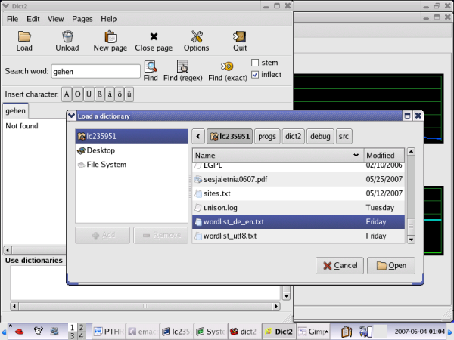Click the results pane scroll-left arrow
Image resolution: width=454 pixels, height=340 pixels.
(8, 250)
